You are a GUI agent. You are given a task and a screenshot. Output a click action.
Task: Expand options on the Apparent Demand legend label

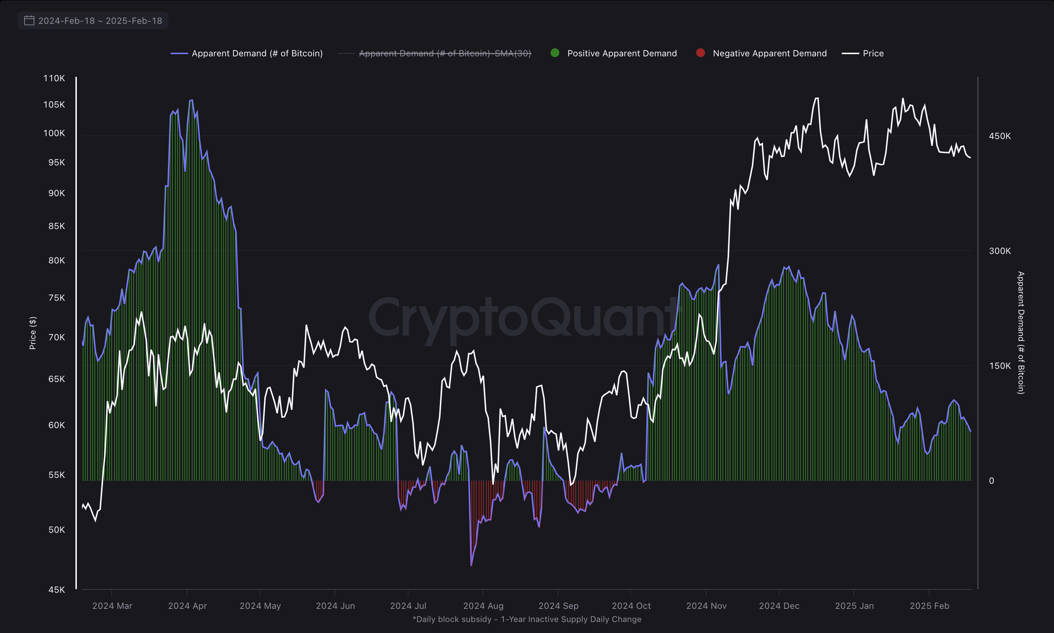point(257,53)
